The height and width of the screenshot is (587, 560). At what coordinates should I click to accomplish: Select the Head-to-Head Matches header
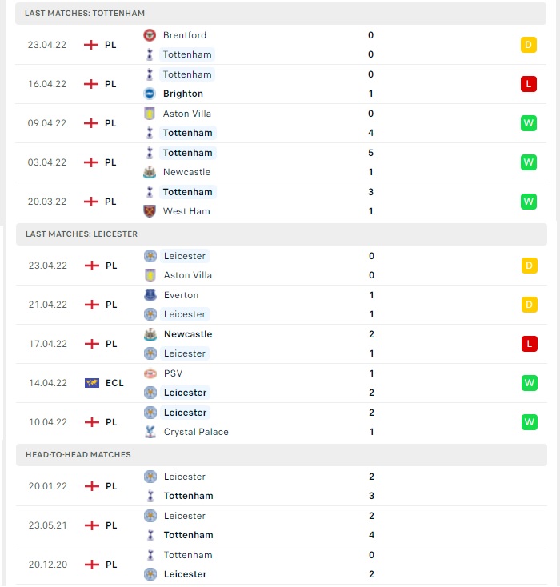click(x=282, y=455)
